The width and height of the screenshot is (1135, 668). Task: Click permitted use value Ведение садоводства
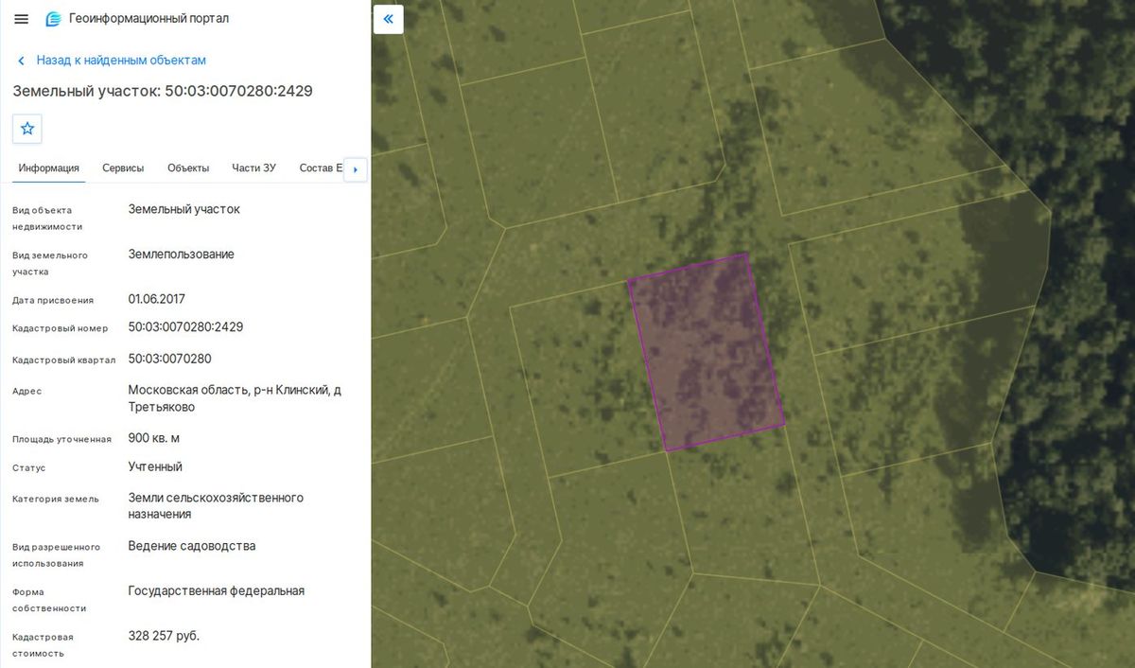click(x=192, y=546)
